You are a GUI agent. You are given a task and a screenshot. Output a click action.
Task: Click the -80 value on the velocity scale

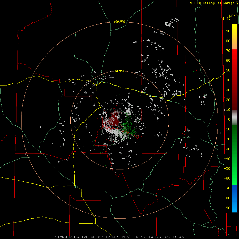[x=227, y=198]
